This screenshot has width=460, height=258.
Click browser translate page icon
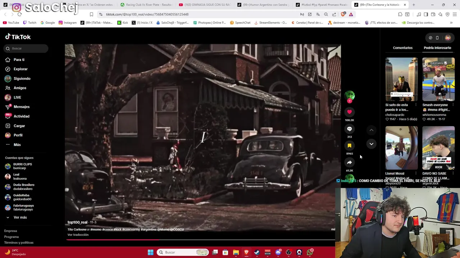point(318,14)
